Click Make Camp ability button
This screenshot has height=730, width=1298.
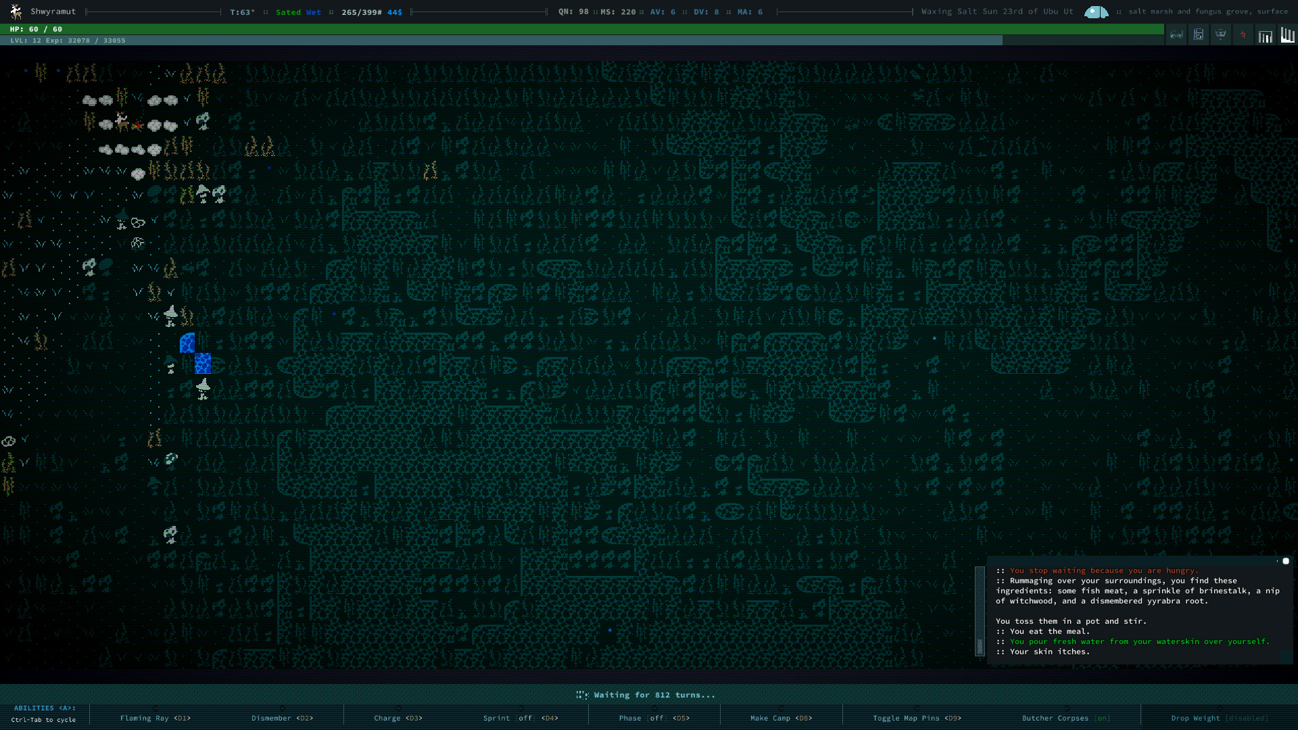781,718
